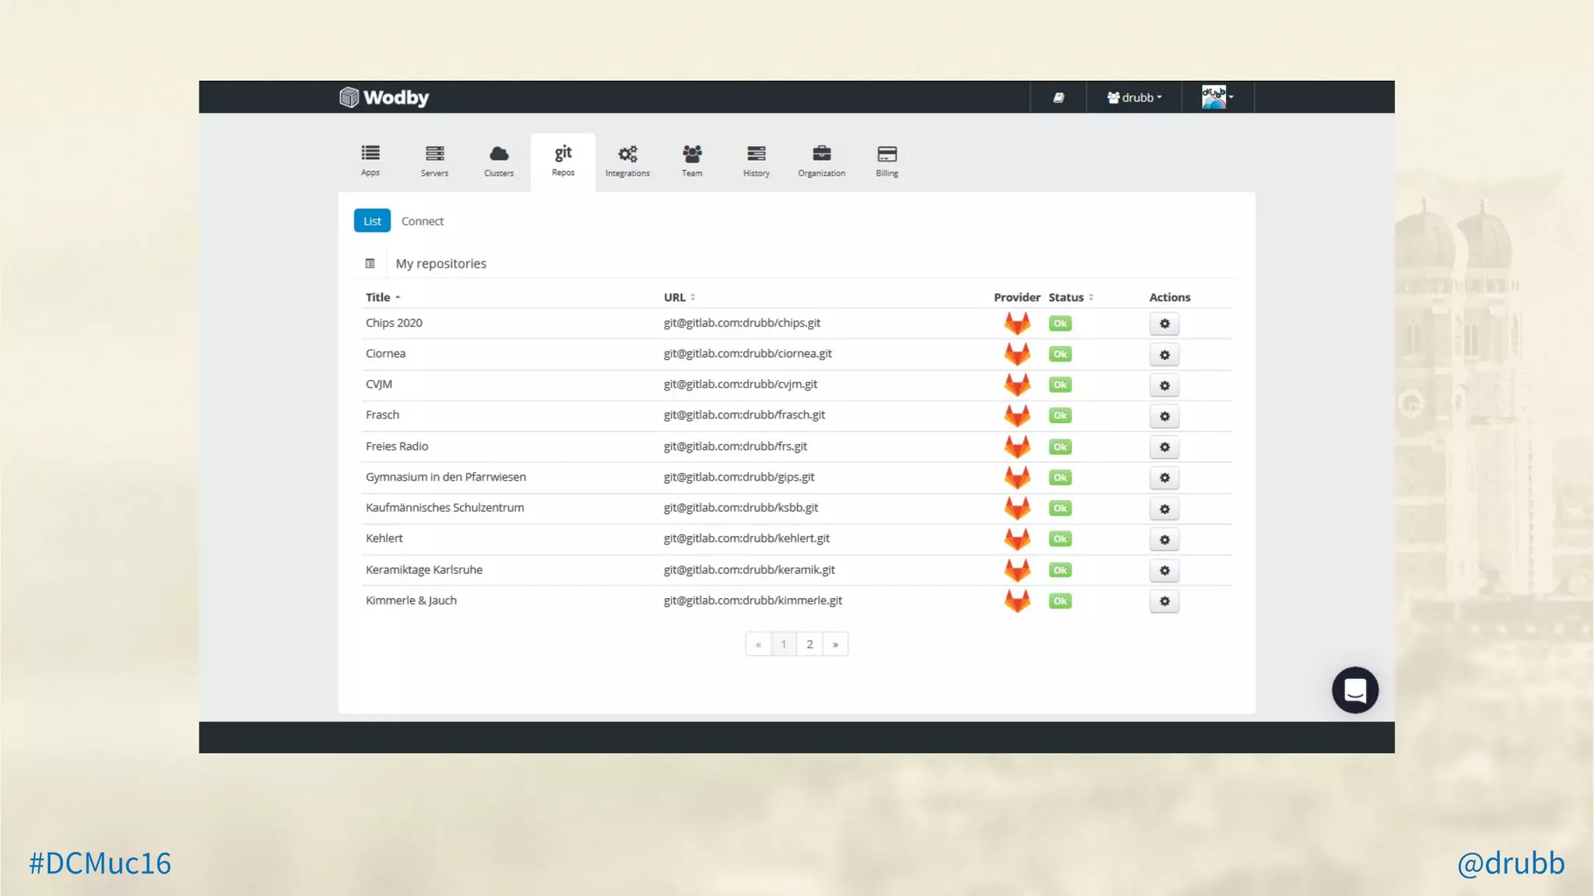1594x896 pixels.
Task: Select the List tab
Action: (x=372, y=221)
